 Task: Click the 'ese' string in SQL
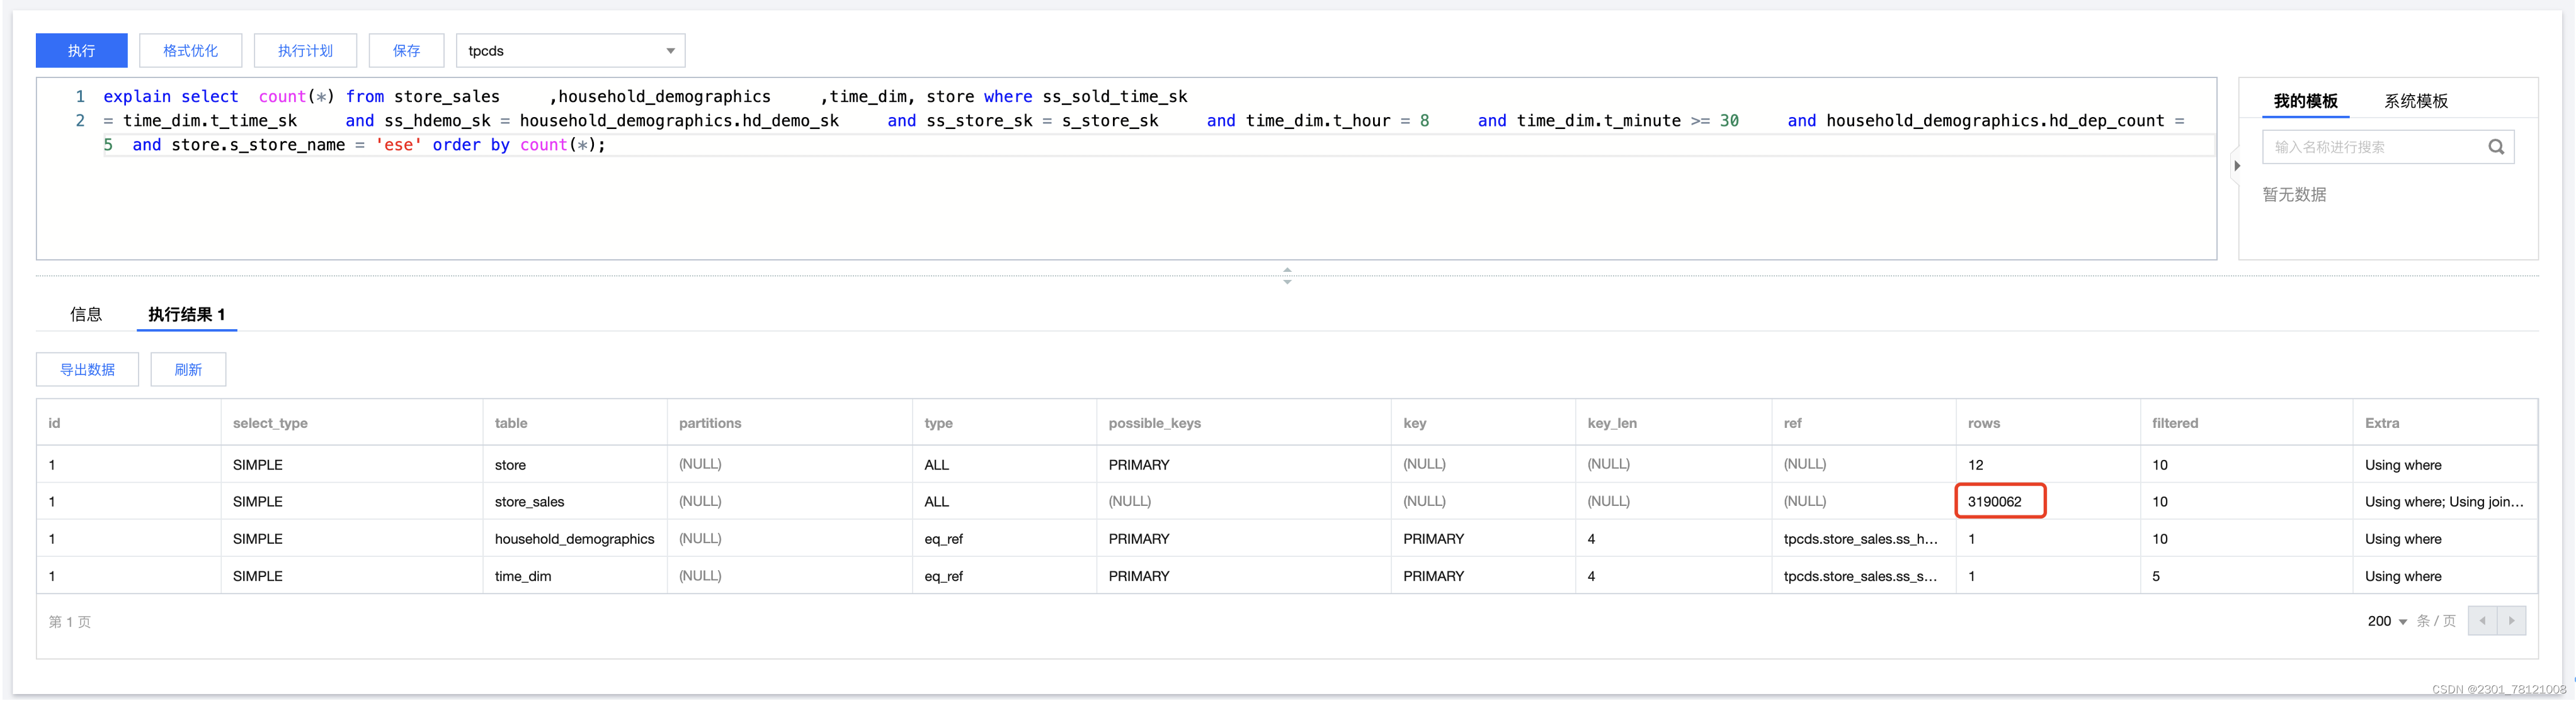[x=398, y=145]
